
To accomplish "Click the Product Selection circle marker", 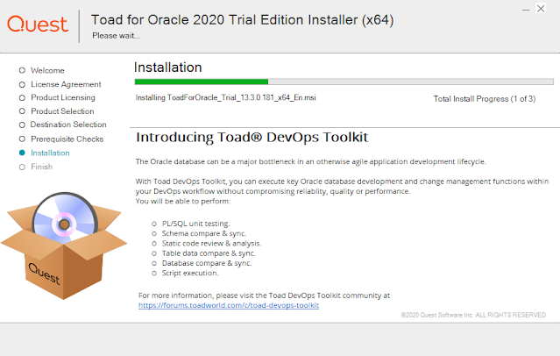I will tap(22, 111).
